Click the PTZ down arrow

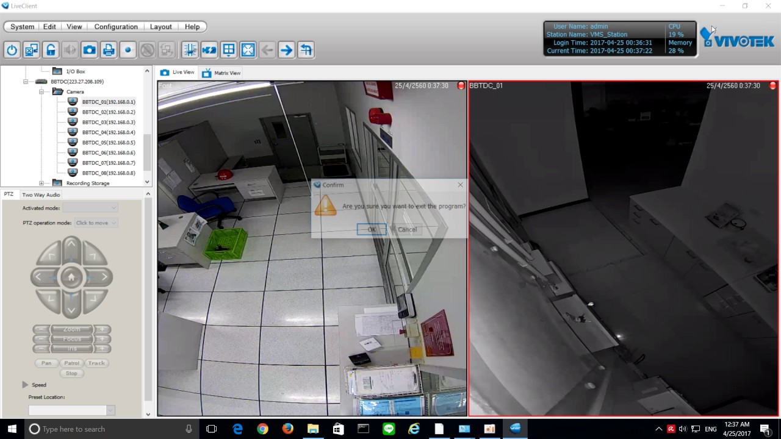[71, 310]
